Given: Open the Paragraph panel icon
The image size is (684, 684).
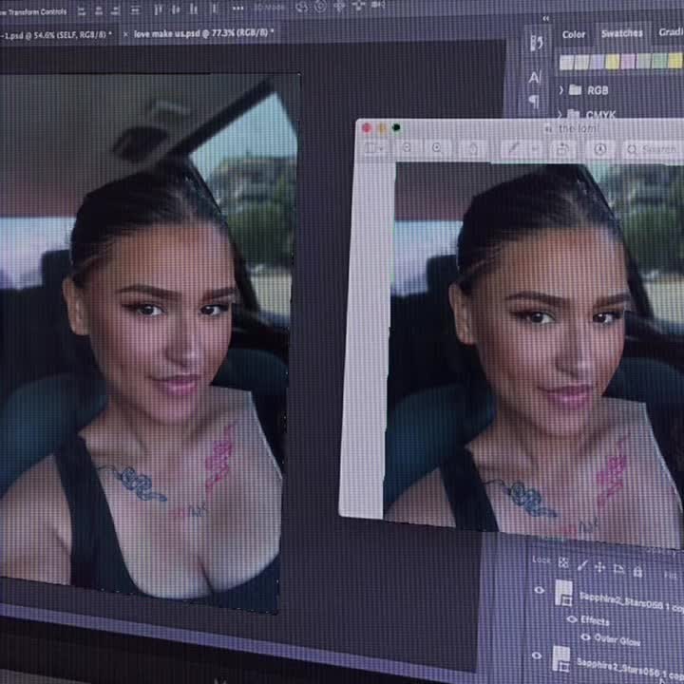Looking at the screenshot, I should point(534,102).
